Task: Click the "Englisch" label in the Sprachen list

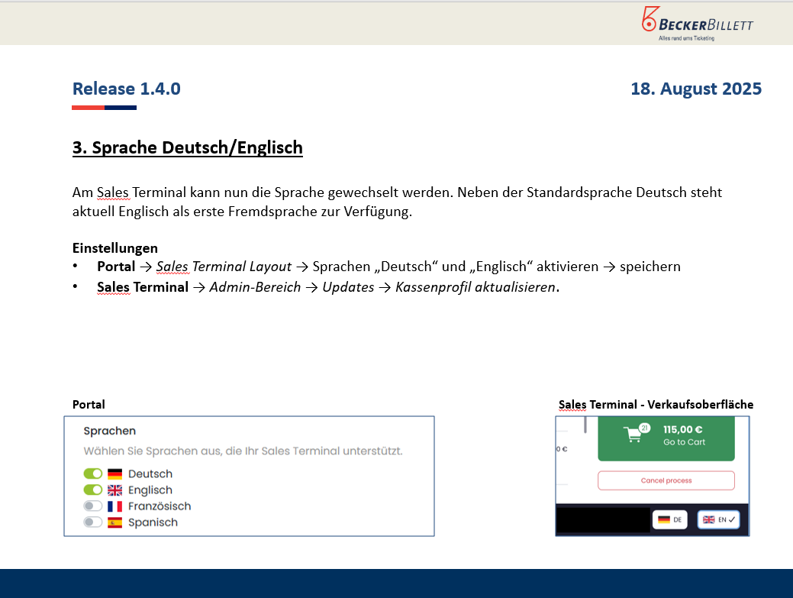Action: 150,490
